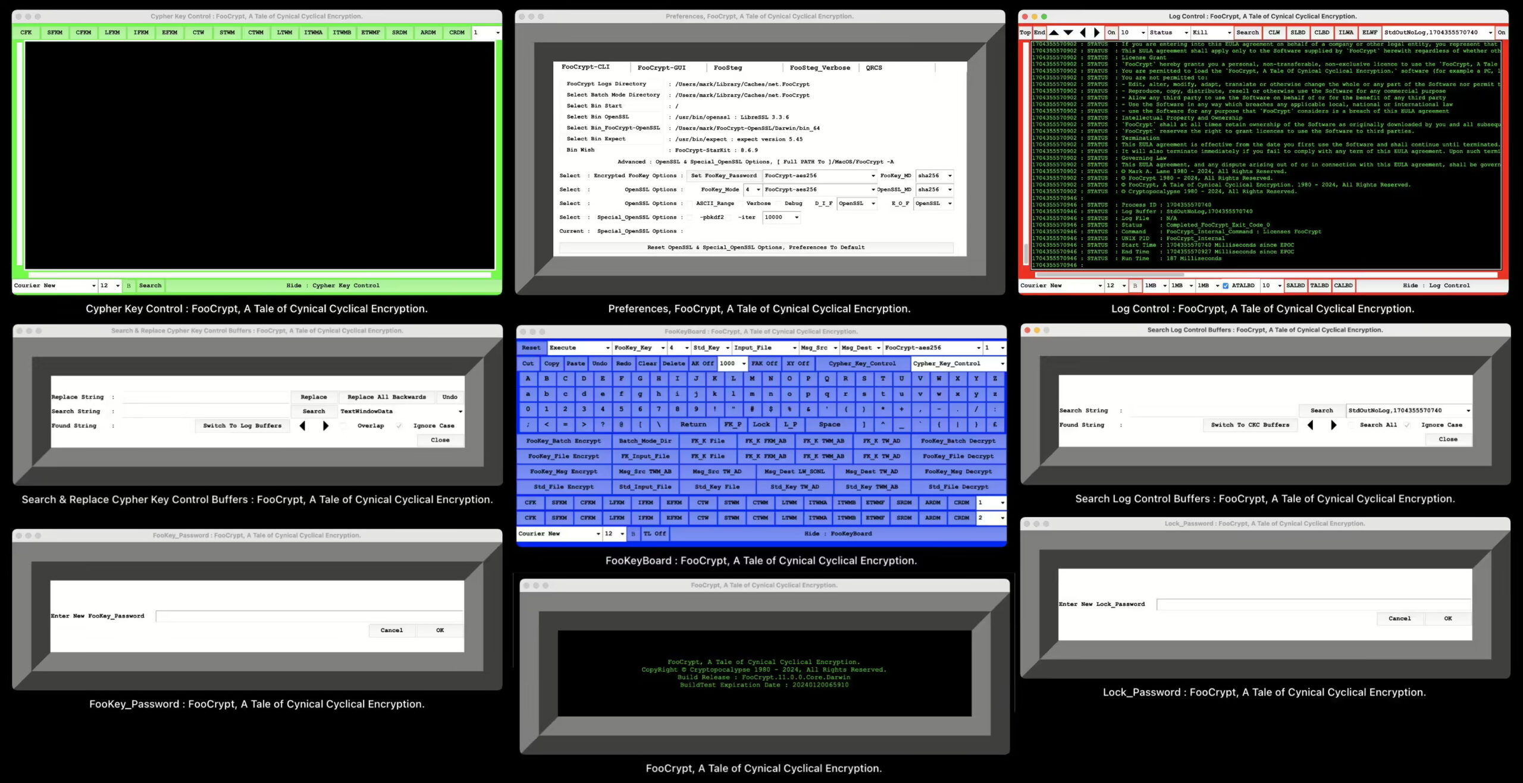Click the right arrow in Log Control toolbar
Viewport: 1523px width, 783px height.
tap(1096, 33)
